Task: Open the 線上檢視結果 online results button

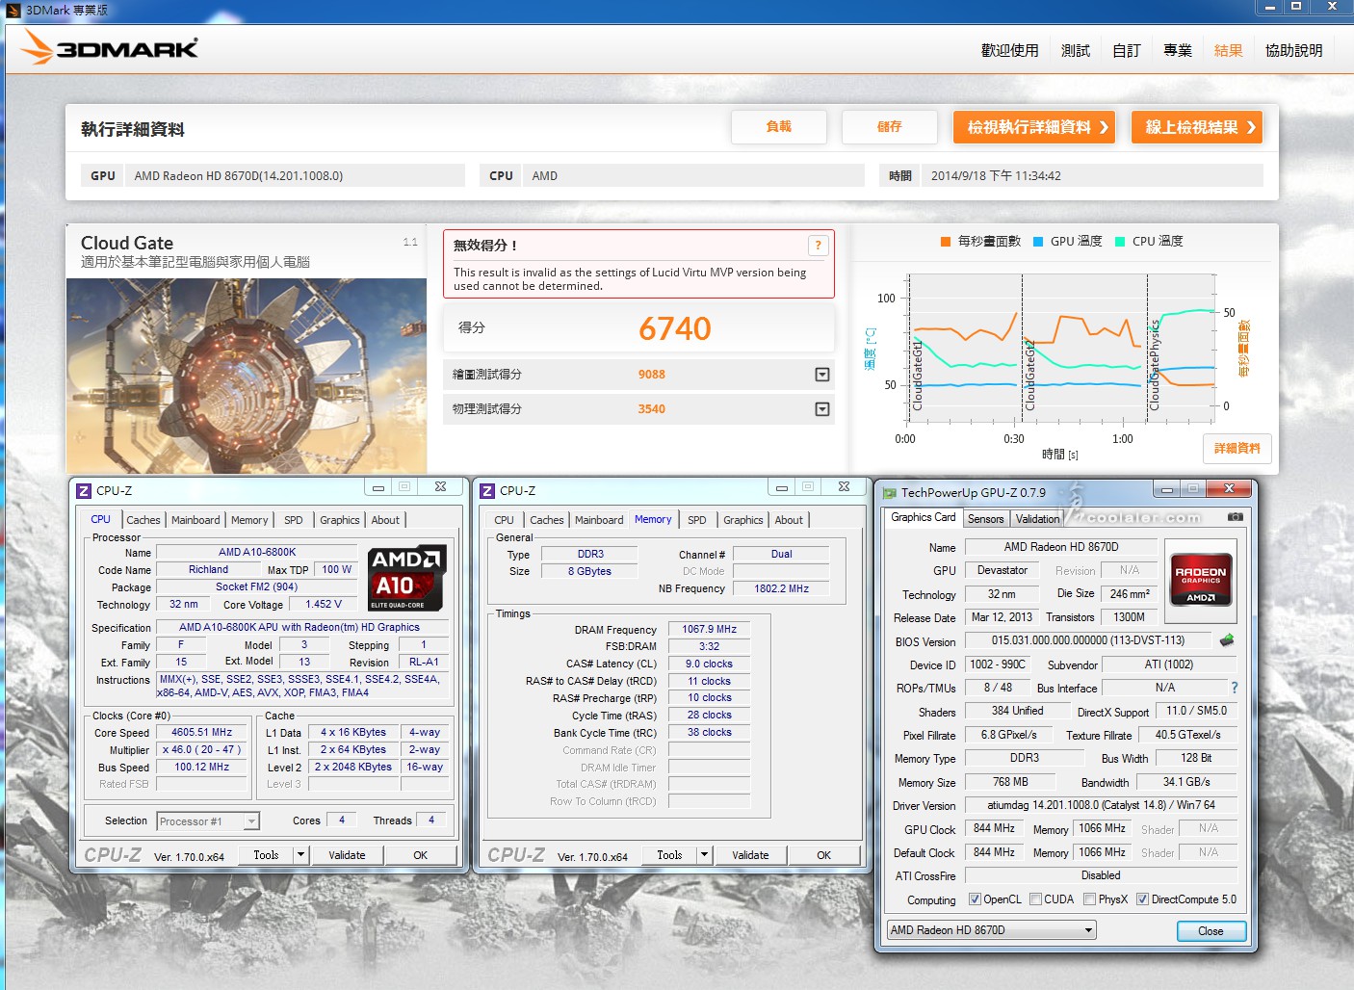Action: point(1197,127)
